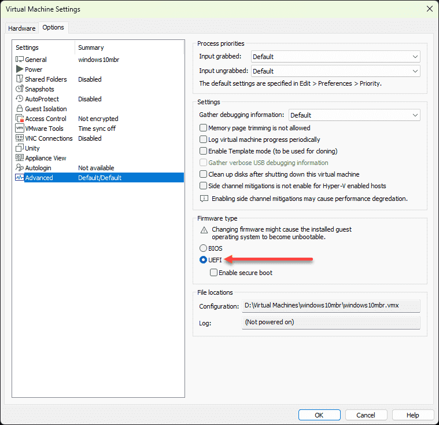Choose the UEFI firmware radio button
Viewport: 439px width, 425px height.
203,260
